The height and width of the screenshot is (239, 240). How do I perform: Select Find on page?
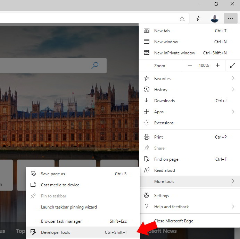[189, 159]
